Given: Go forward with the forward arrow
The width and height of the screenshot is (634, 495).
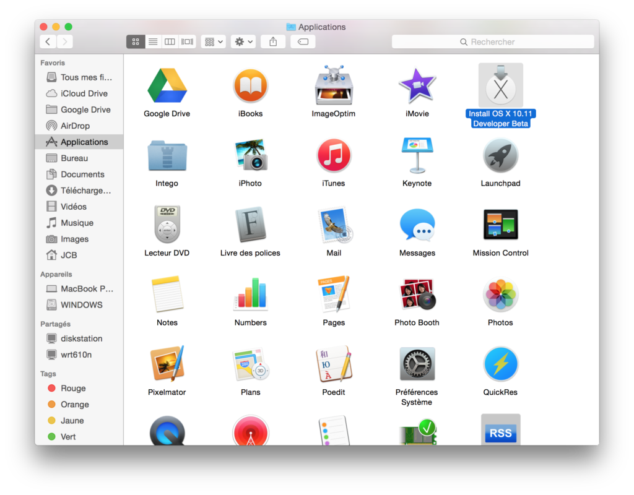Looking at the screenshot, I should [64, 41].
